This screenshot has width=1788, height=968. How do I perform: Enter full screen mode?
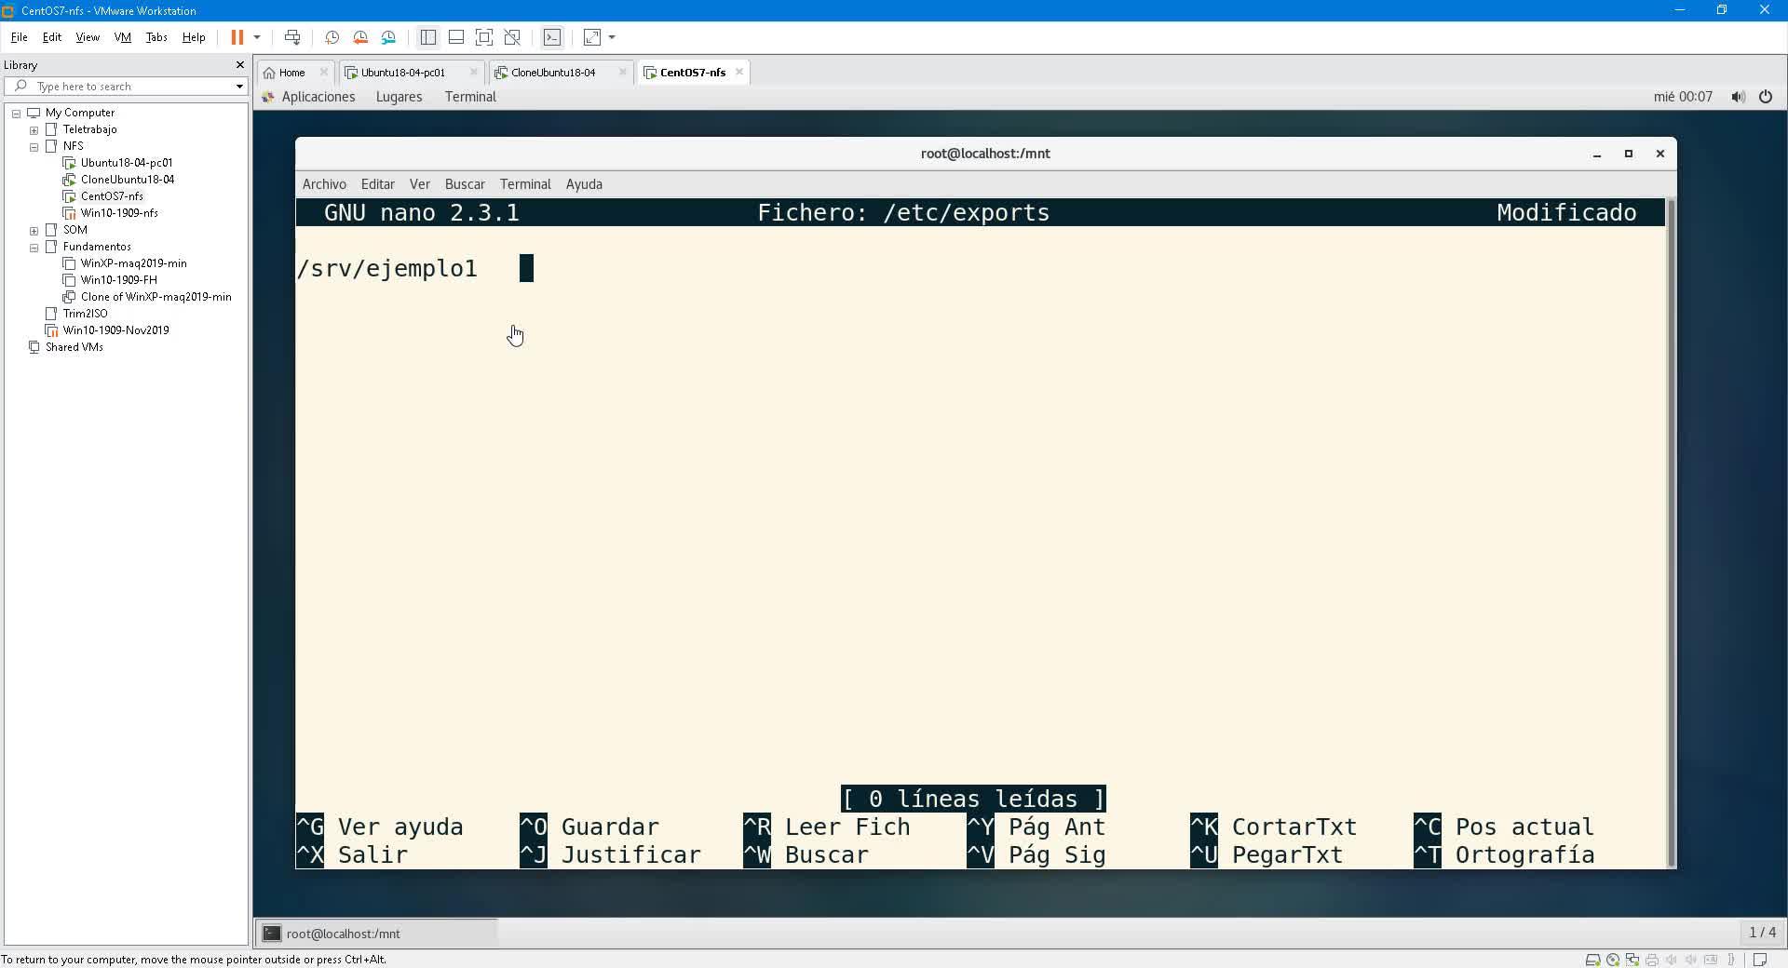(x=484, y=37)
